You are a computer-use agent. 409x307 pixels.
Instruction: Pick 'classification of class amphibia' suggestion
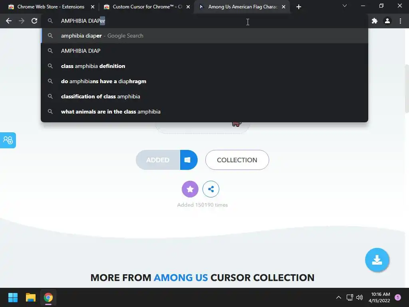[x=204, y=96]
